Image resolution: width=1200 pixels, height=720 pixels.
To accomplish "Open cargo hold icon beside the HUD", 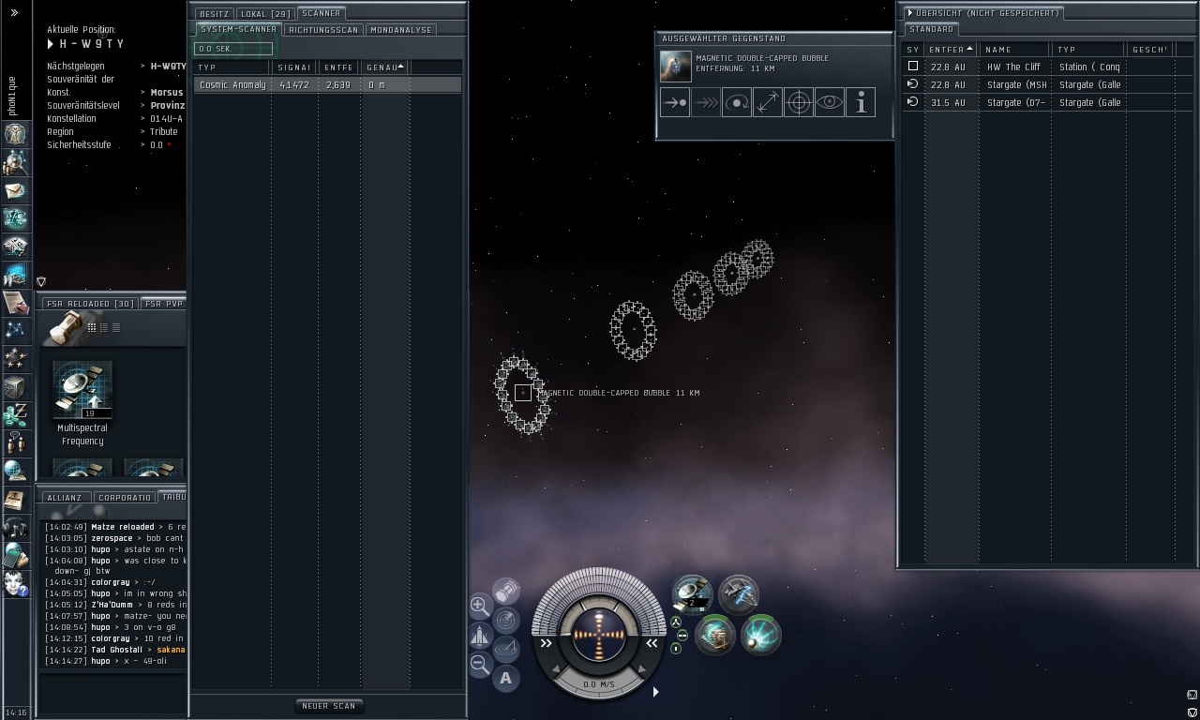I will click(506, 590).
